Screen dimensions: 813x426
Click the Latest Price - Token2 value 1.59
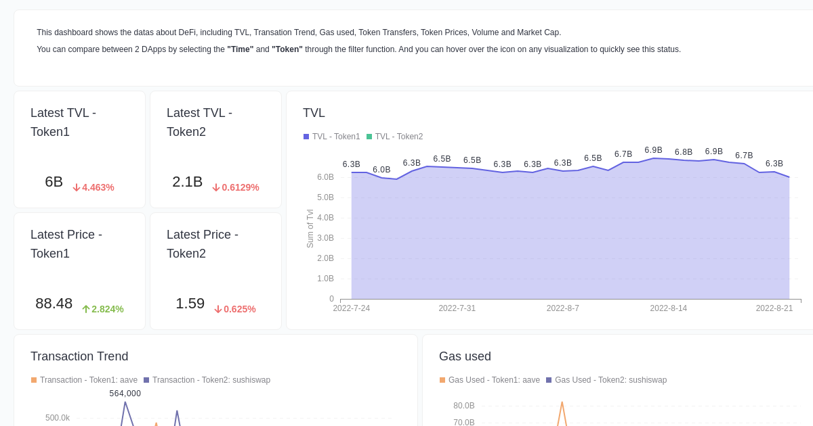[x=190, y=304]
